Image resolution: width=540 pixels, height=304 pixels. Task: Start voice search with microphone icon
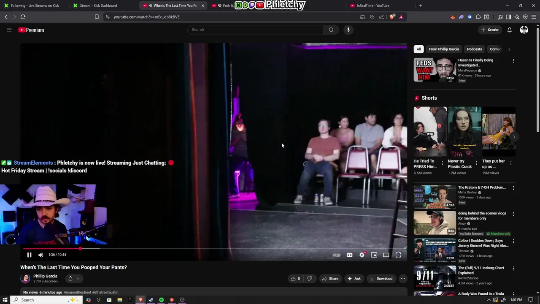[x=348, y=30]
